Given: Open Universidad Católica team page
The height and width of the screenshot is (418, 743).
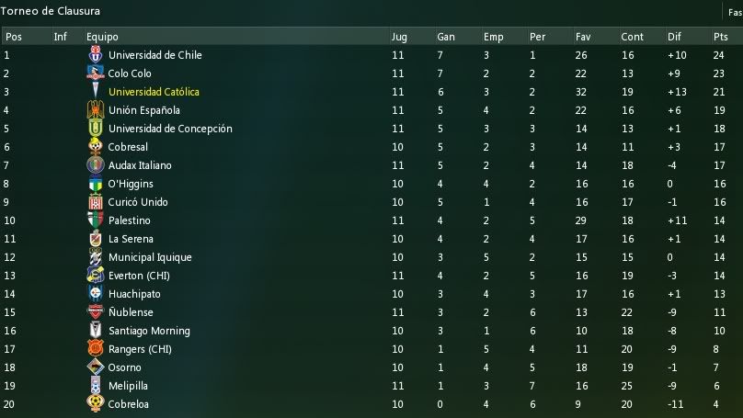Looking at the screenshot, I should point(154,92).
